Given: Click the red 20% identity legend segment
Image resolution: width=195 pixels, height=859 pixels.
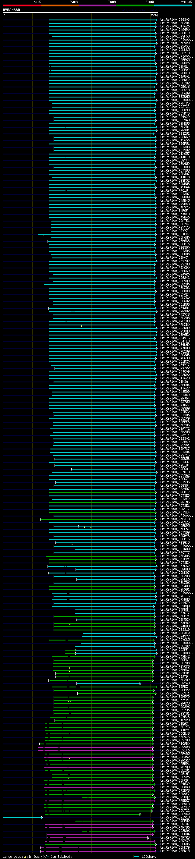Looking at the screenshot, I should [x=22, y=5].
